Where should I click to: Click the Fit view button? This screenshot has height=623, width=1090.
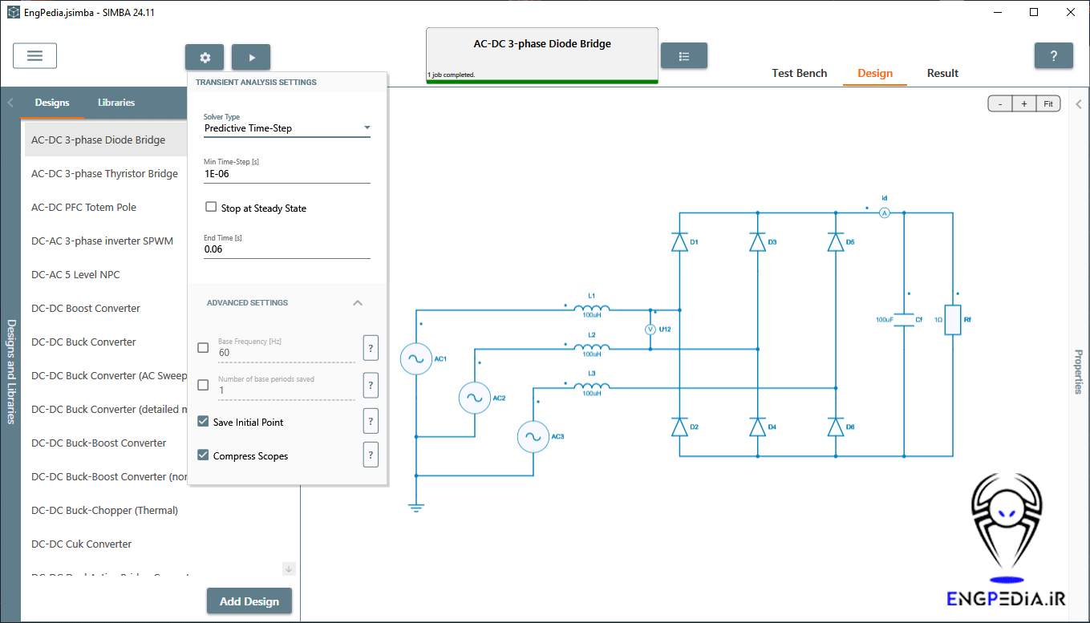click(1048, 104)
